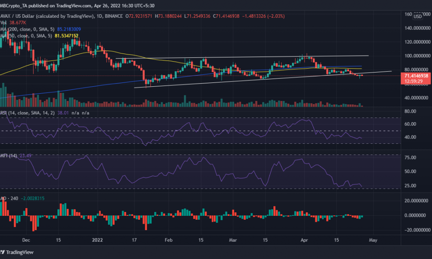Image resolution: width=432 pixels, height=259 pixels.
Task: Open the USD currency selector
Action: (417, 16)
